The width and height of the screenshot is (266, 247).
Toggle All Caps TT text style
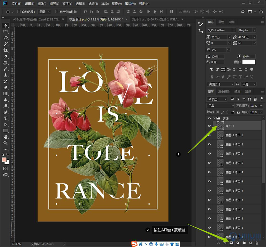pyautogui.click(x=223, y=69)
